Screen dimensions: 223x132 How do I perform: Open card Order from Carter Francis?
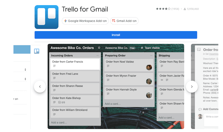pos(75,64)
